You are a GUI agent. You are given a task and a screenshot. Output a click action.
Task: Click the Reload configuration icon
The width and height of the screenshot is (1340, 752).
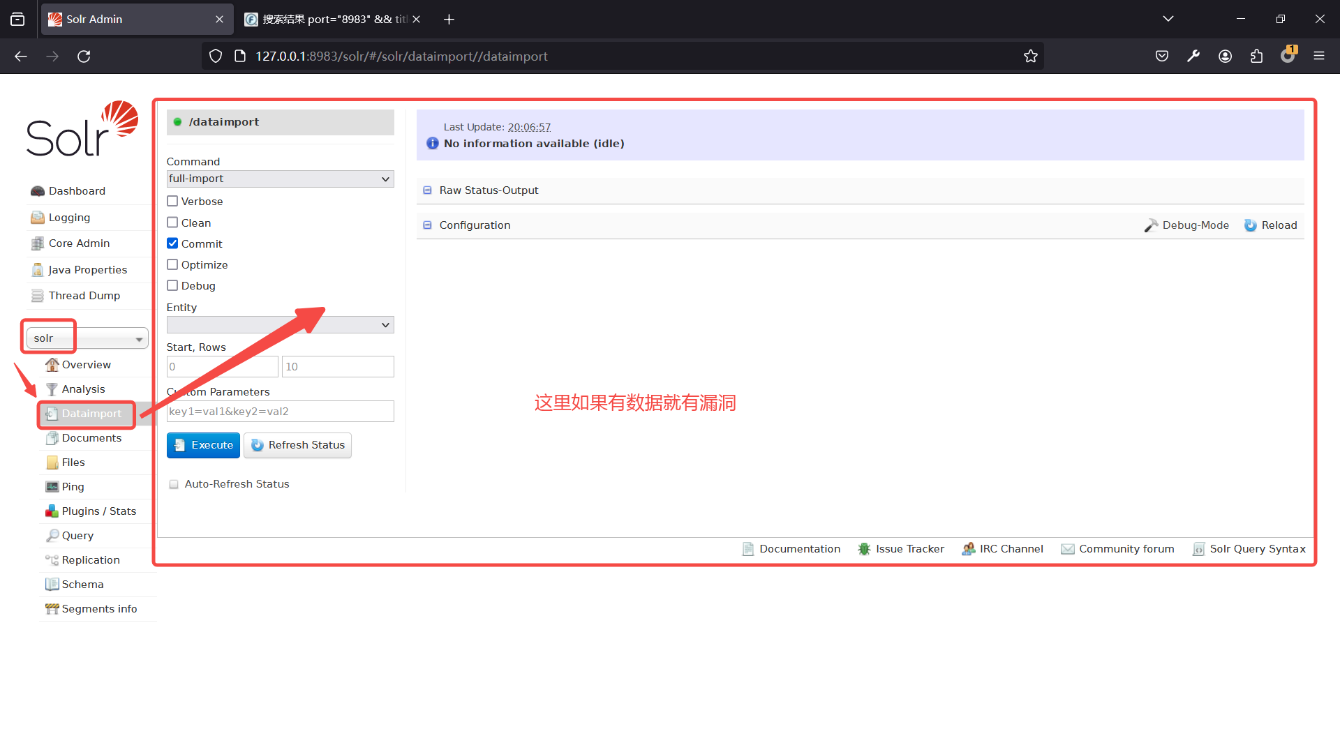pos(1250,225)
